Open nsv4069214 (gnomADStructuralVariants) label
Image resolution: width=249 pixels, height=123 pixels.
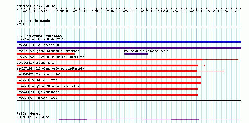(x=48, y=86)
